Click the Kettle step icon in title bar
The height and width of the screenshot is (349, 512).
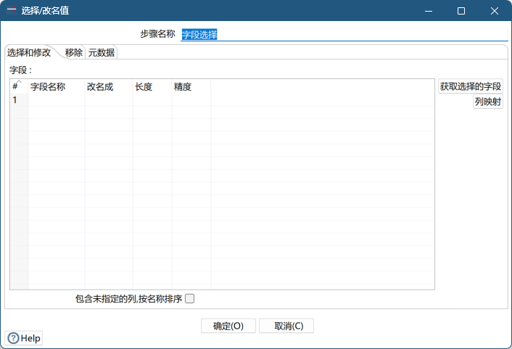coord(12,11)
